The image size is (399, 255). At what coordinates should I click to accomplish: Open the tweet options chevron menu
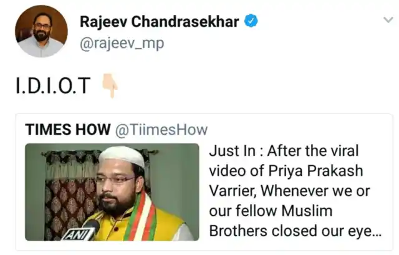[x=388, y=19]
